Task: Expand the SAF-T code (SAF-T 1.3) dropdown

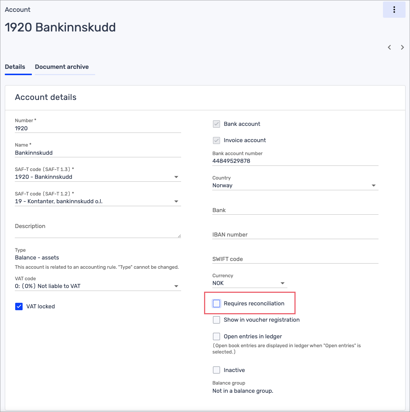Action: 98,177
